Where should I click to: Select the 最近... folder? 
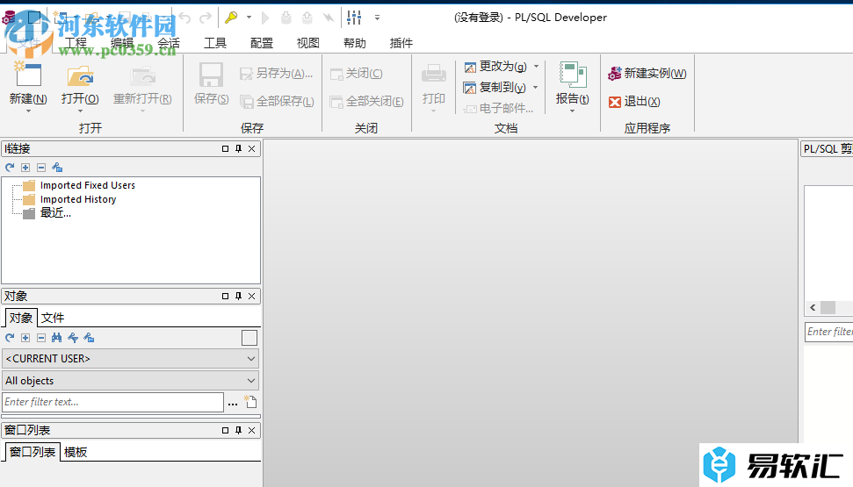(x=55, y=213)
